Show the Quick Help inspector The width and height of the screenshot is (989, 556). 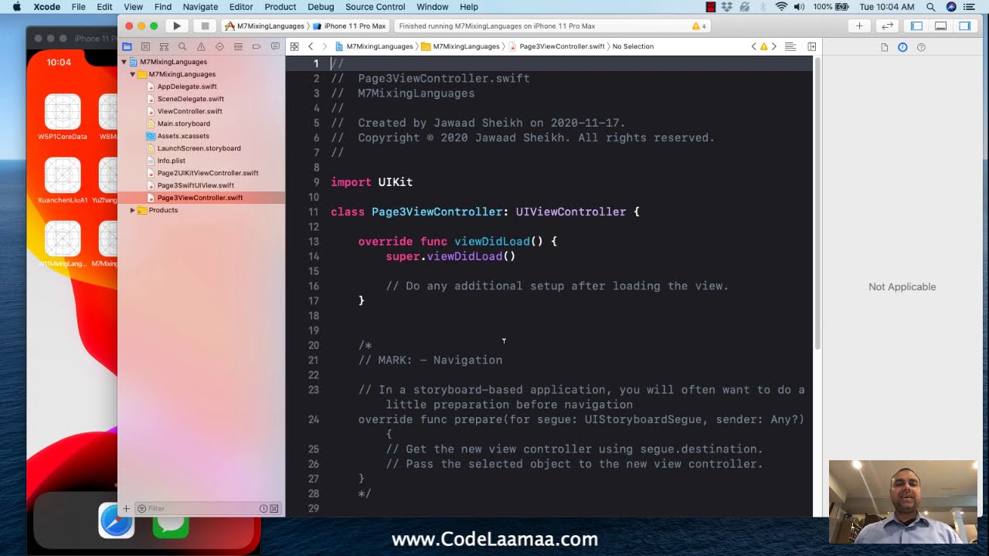pos(921,47)
